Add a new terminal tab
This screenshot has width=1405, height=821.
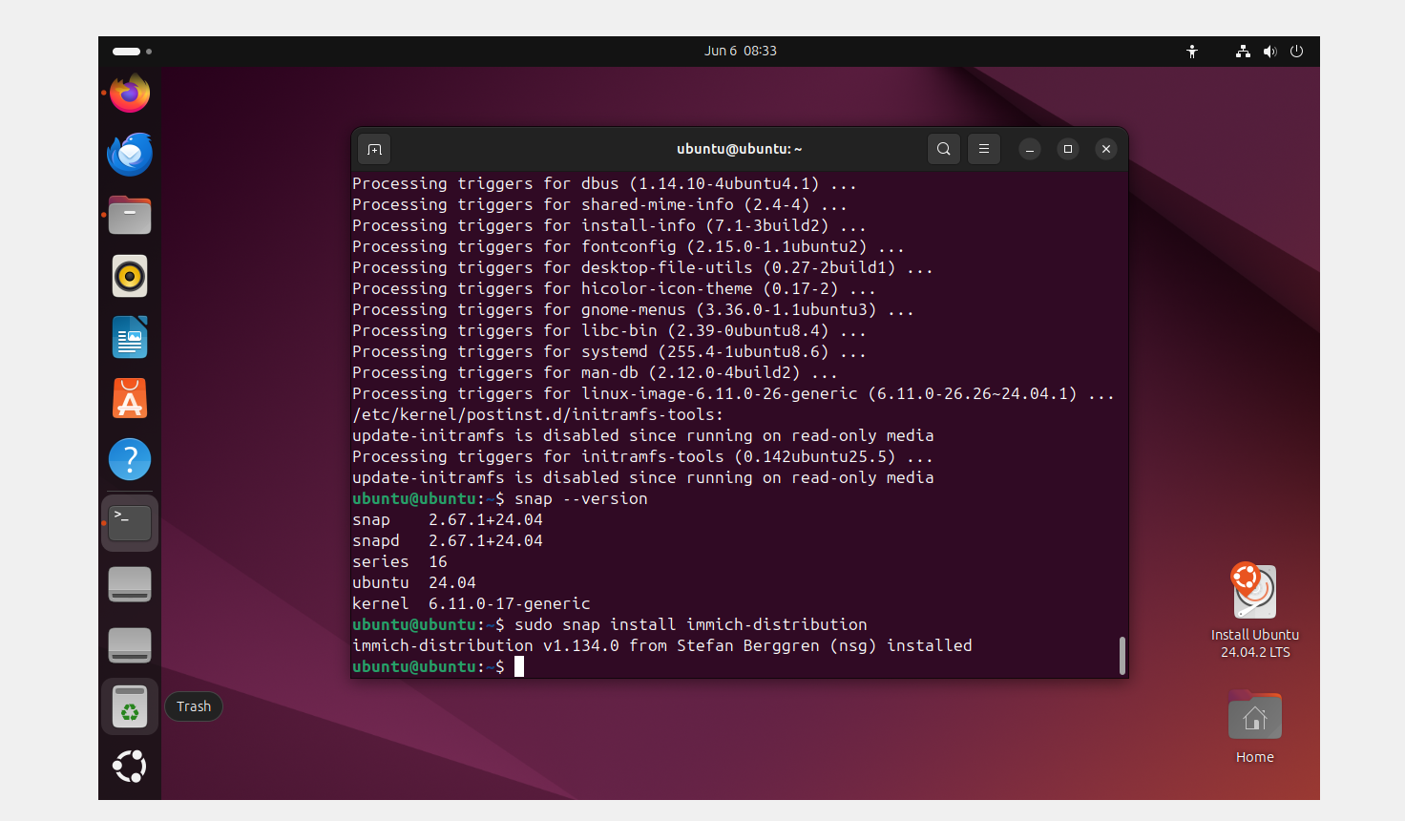click(x=374, y=149)
